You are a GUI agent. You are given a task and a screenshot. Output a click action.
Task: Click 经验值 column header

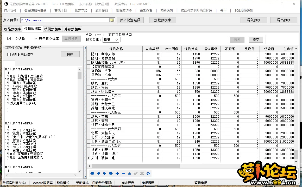(x=269, y=49)
